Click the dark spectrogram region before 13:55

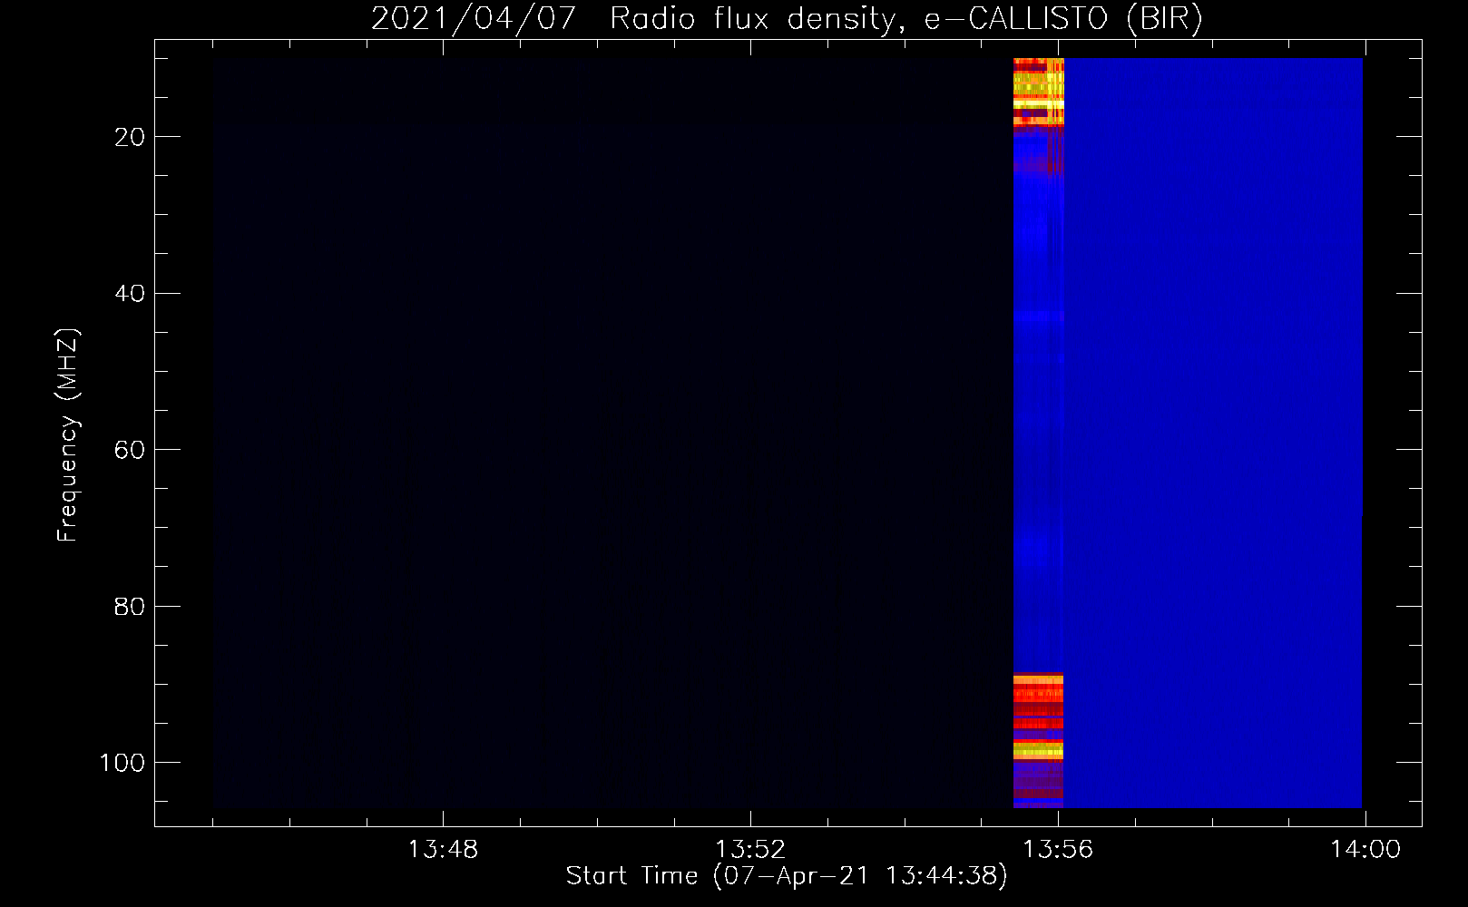click(x=612, y=433)
